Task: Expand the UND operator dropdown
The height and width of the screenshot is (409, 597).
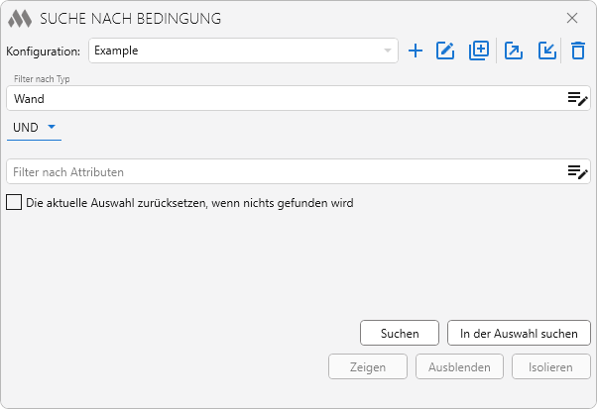Action: 34,127
